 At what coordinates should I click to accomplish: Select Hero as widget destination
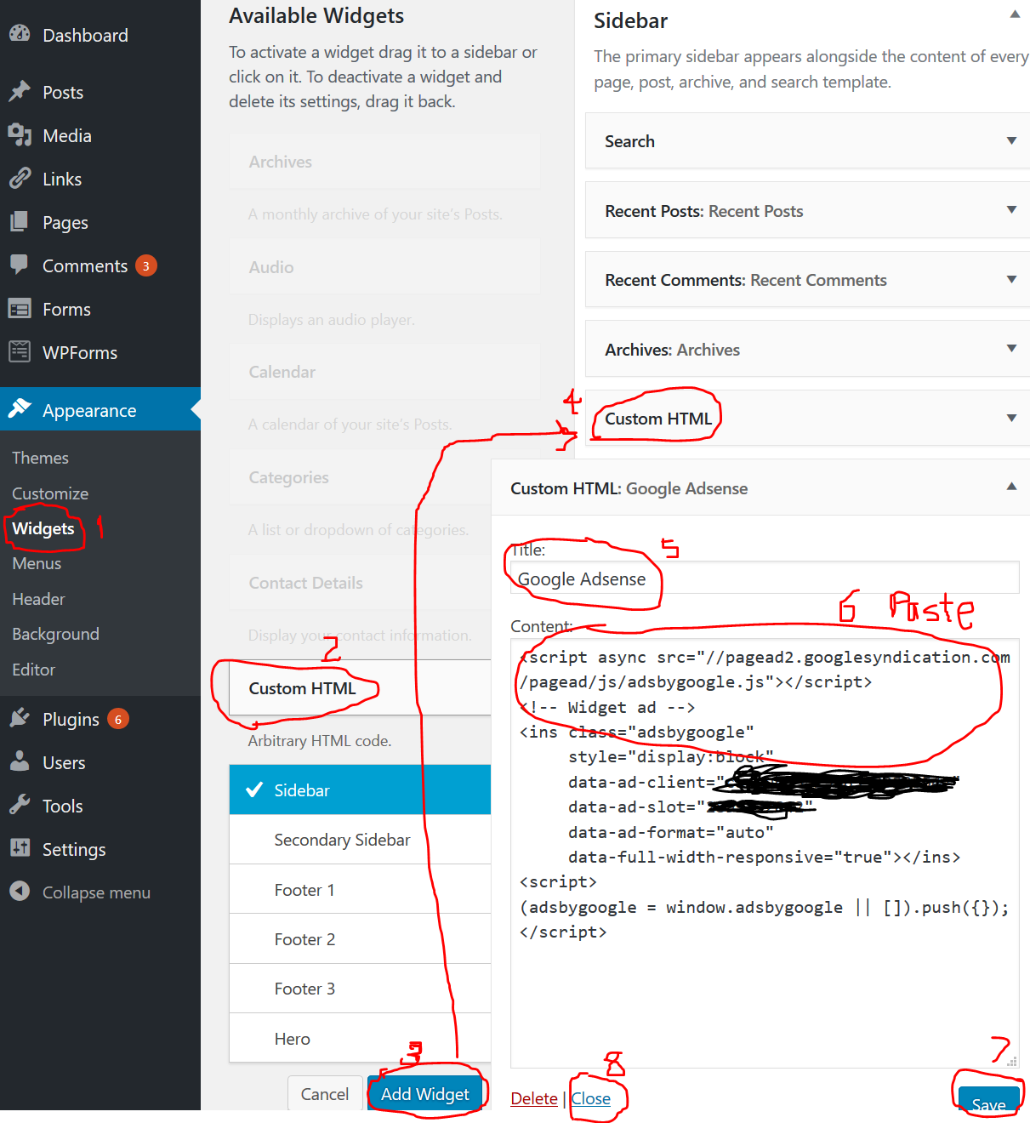(360, 1038)
